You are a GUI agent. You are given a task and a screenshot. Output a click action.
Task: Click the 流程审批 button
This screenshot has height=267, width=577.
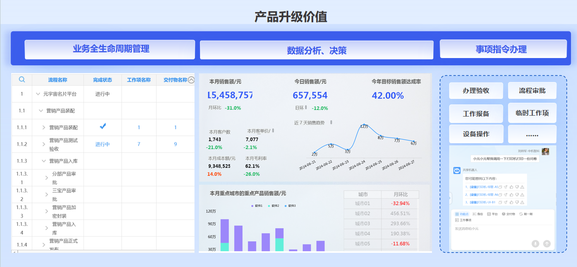point(532,91)
